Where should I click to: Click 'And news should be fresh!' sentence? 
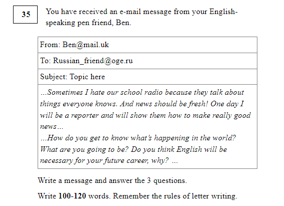click(164, 104)
